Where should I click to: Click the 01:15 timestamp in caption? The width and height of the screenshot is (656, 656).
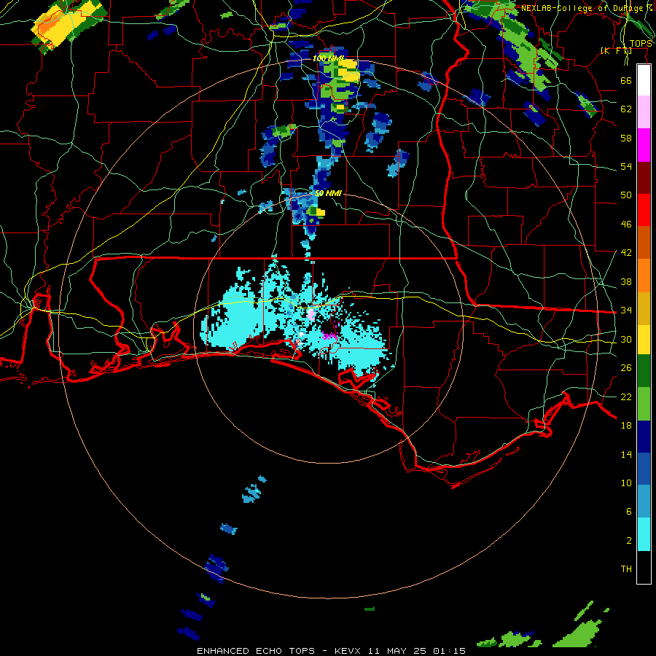[x=449, y=651]
